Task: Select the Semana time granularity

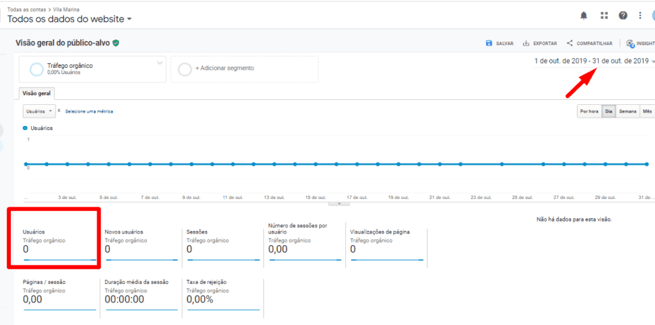Action: pos(627,111)
